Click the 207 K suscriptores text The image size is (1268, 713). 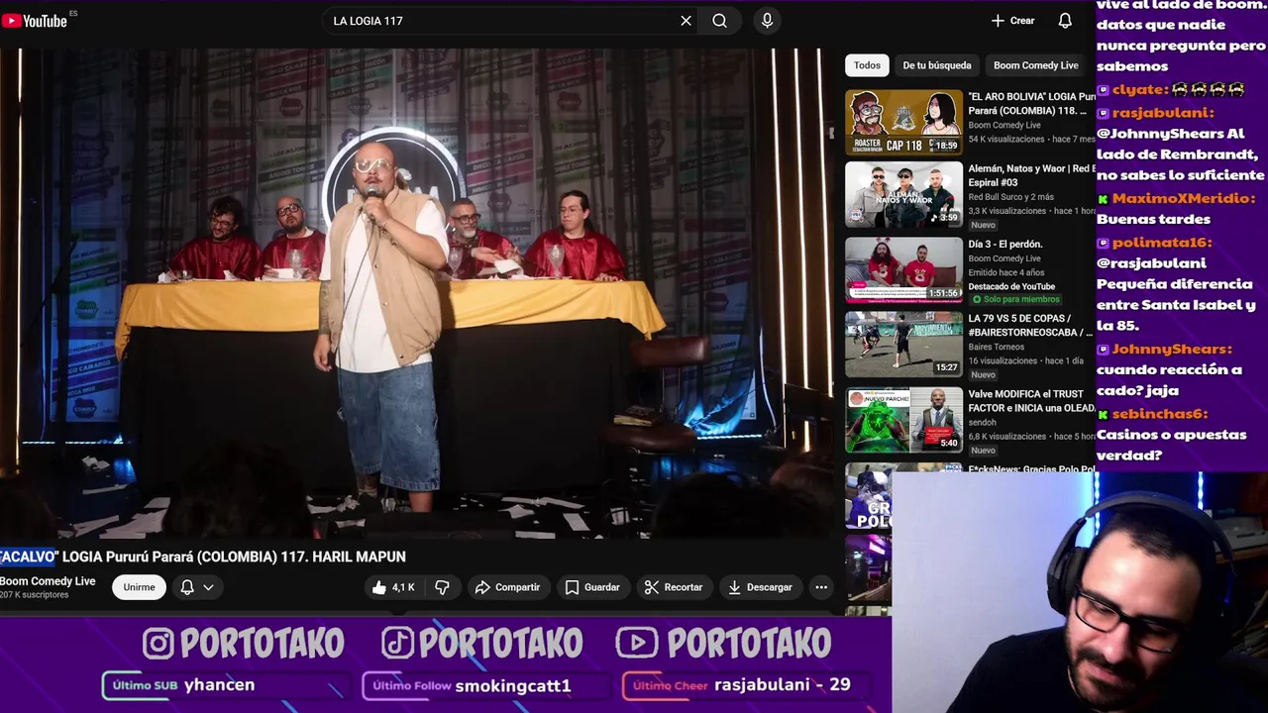click(x=35, y=595)
